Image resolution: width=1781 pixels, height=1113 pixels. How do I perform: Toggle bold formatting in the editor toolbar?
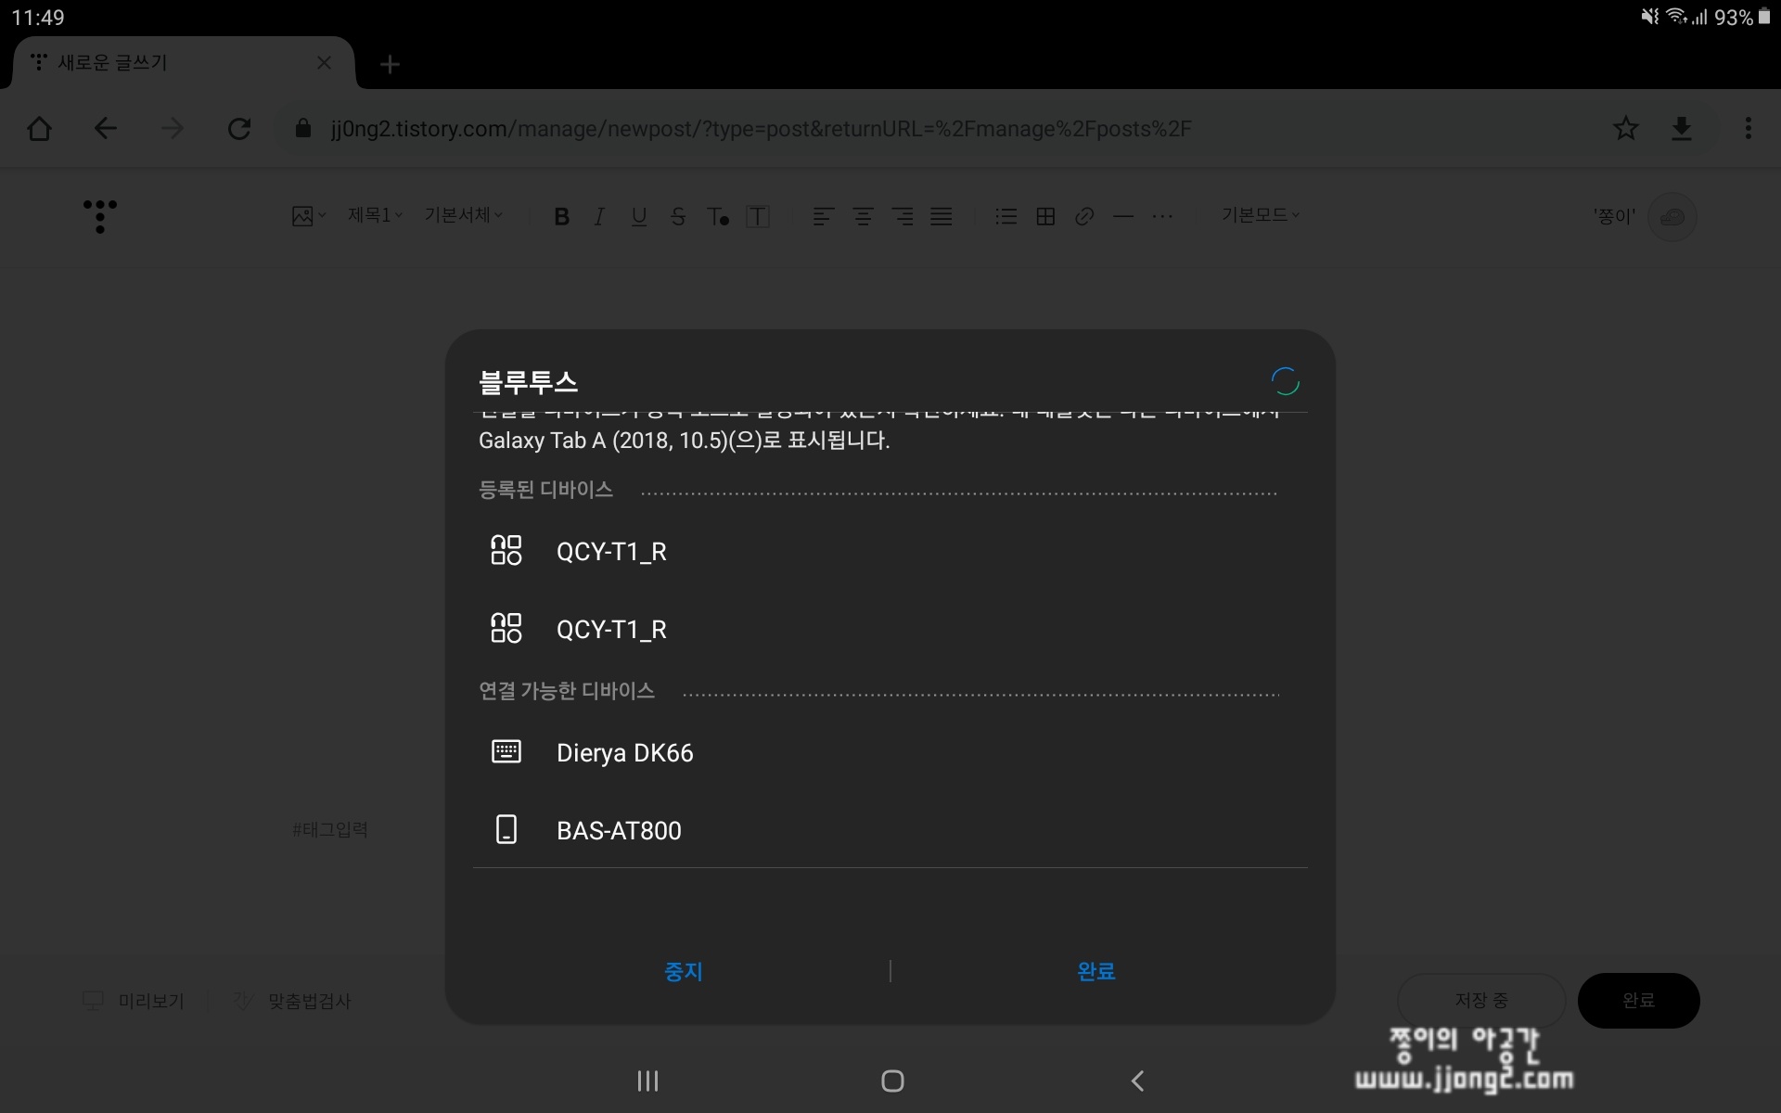(x=561, y=217)
